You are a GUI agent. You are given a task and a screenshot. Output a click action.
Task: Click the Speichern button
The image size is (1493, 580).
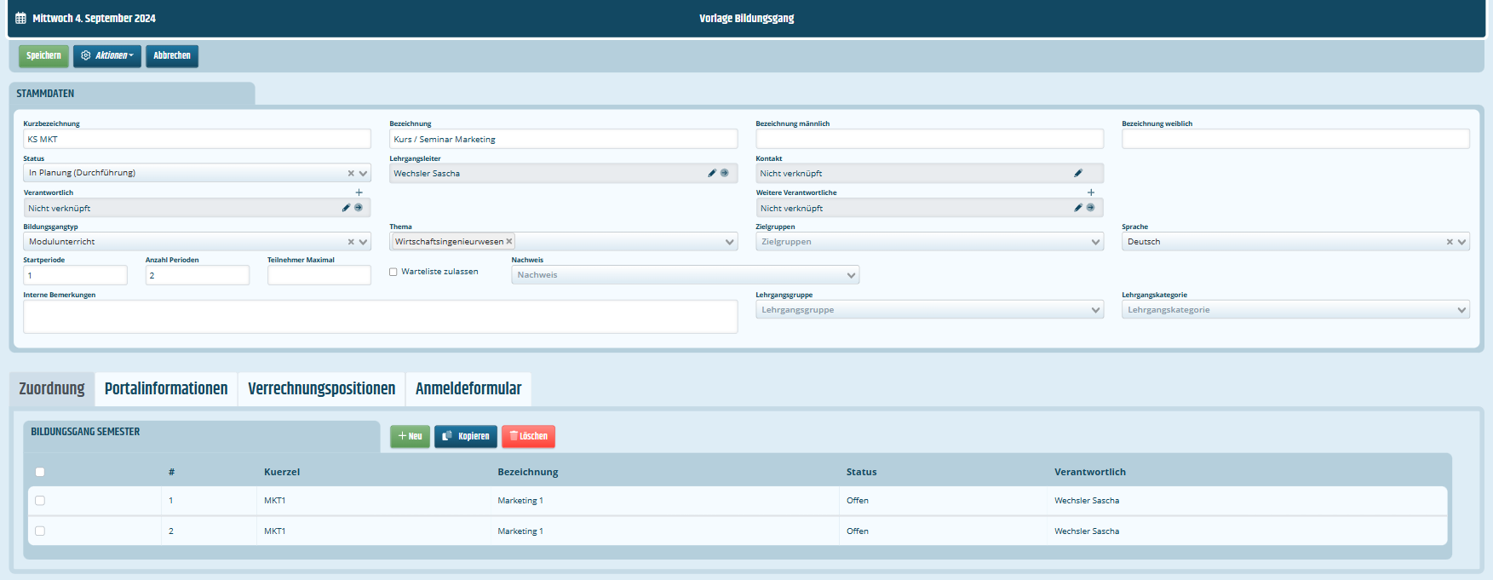(x=43, y=55)
